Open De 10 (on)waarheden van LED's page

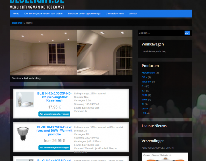pos(43,14)
